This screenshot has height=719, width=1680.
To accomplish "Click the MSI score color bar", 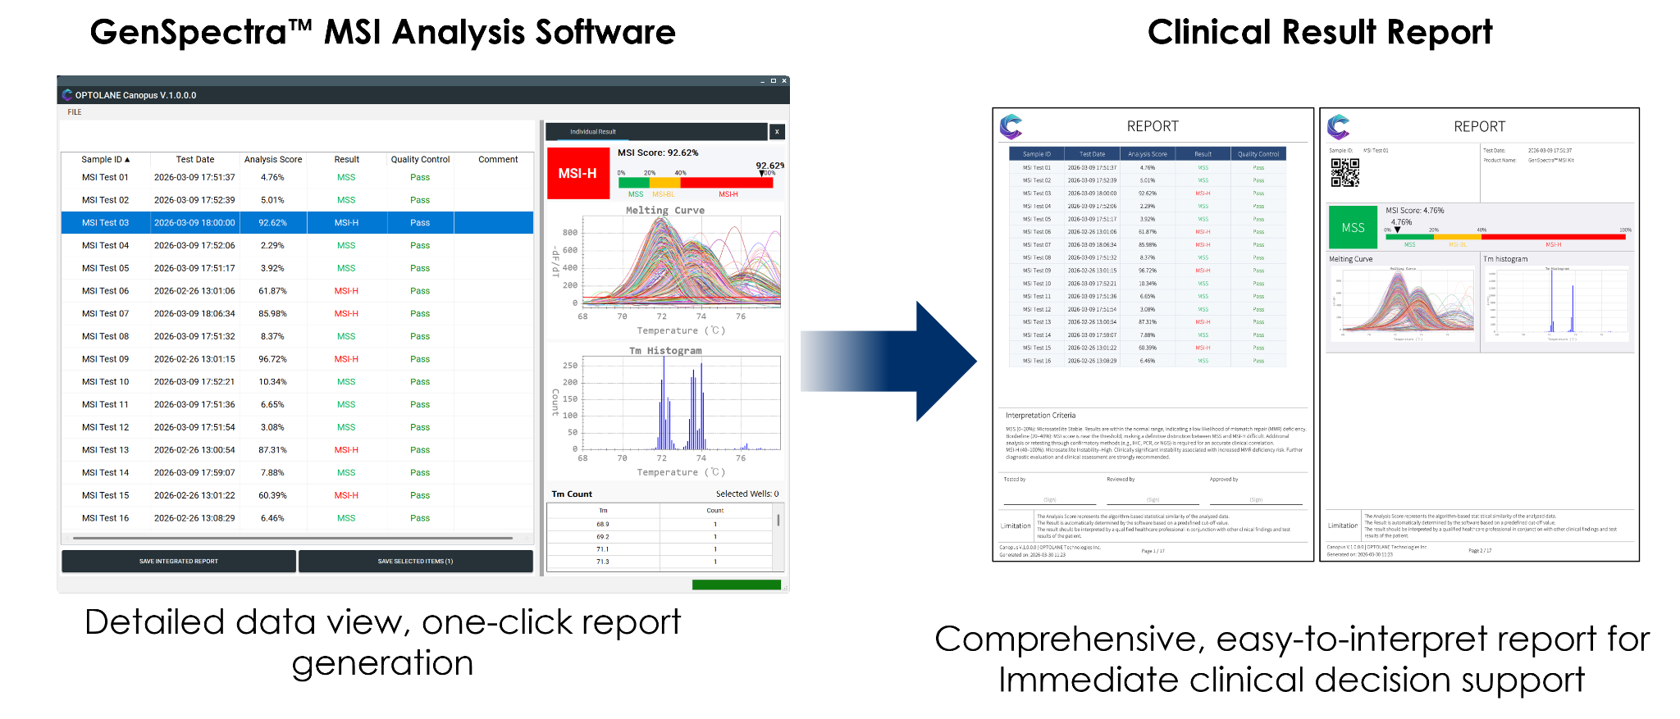I will (696, 183).
